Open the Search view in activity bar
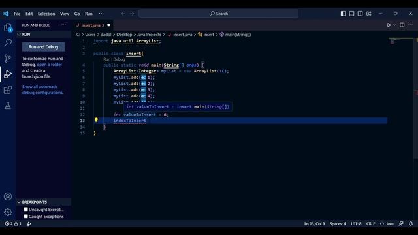Screen dimensions: 418x235 click(x=8, y=42)
